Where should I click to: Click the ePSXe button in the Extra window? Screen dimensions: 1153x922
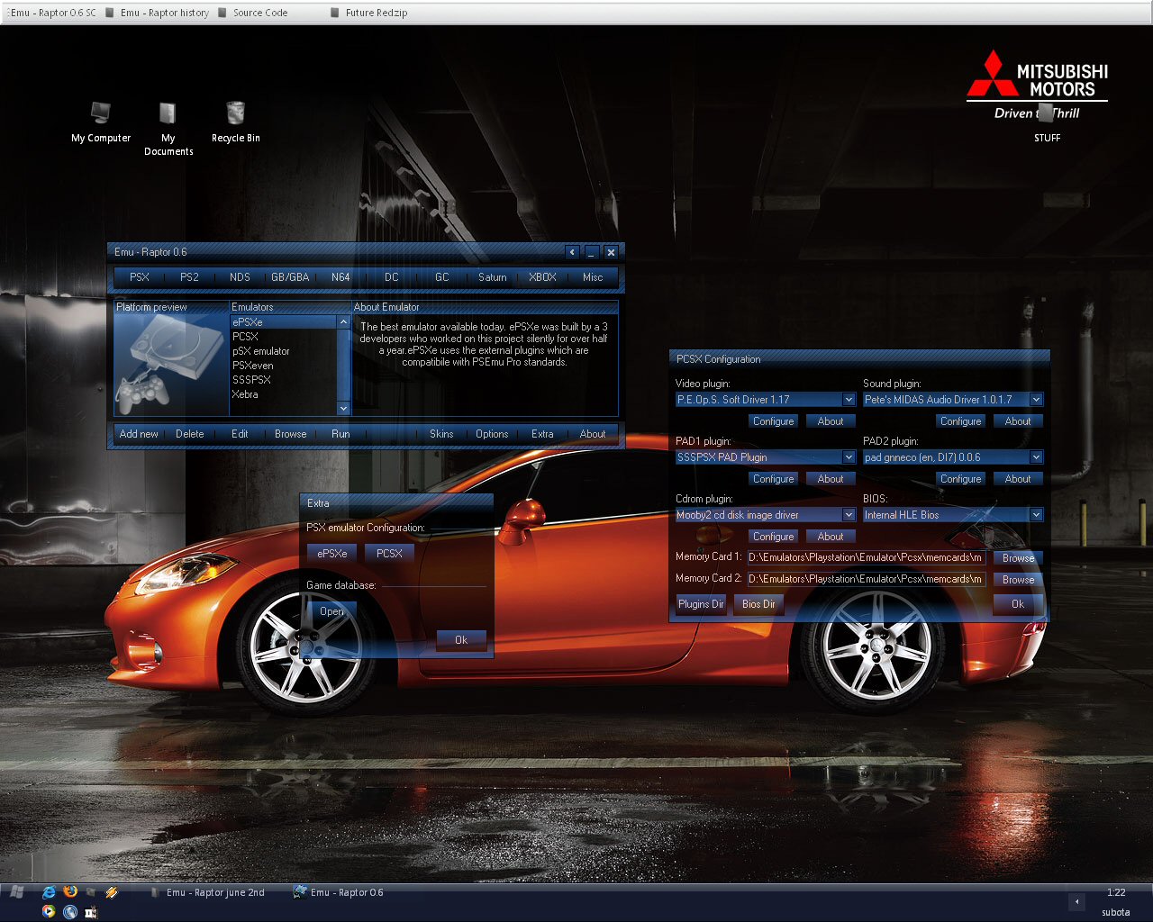(x=332, y=554)
